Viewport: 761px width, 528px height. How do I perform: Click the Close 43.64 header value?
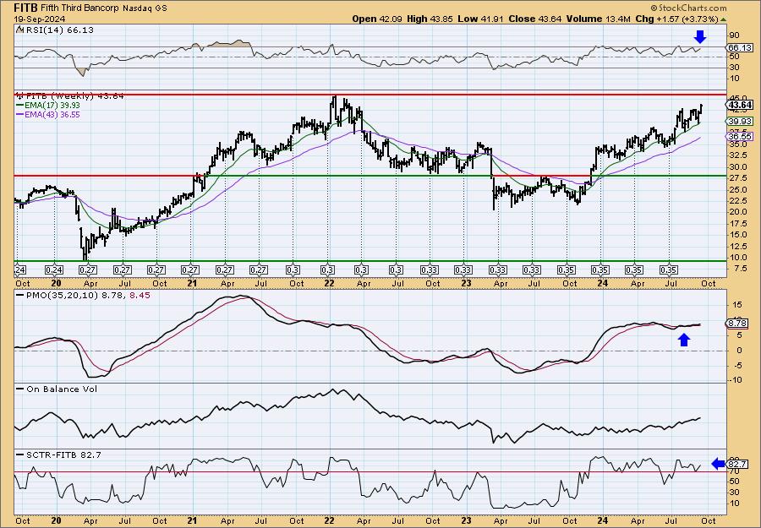pyautogui.click(x=535, y=19)
